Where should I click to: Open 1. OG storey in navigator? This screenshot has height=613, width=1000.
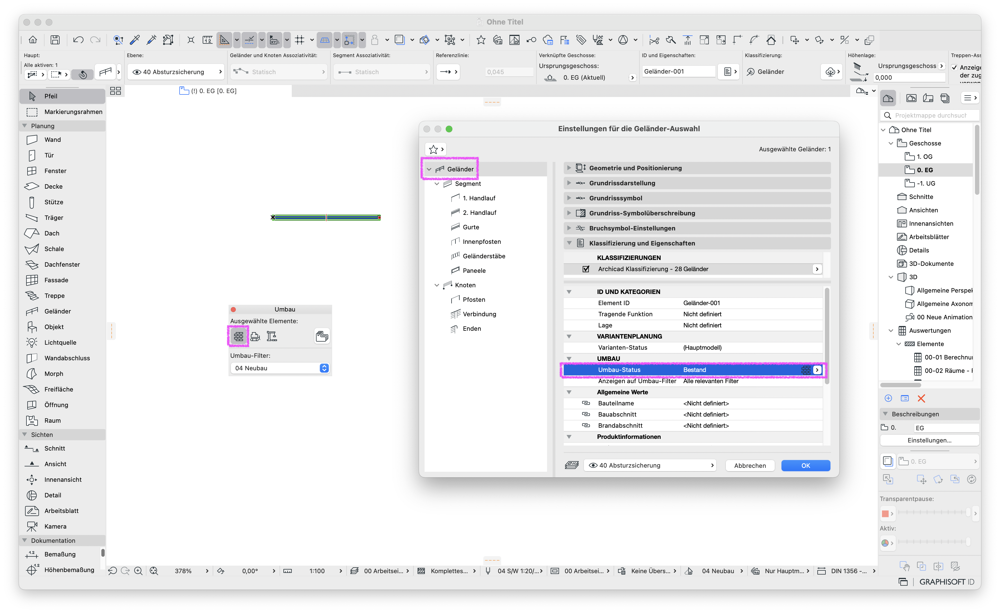coord(925,156)
